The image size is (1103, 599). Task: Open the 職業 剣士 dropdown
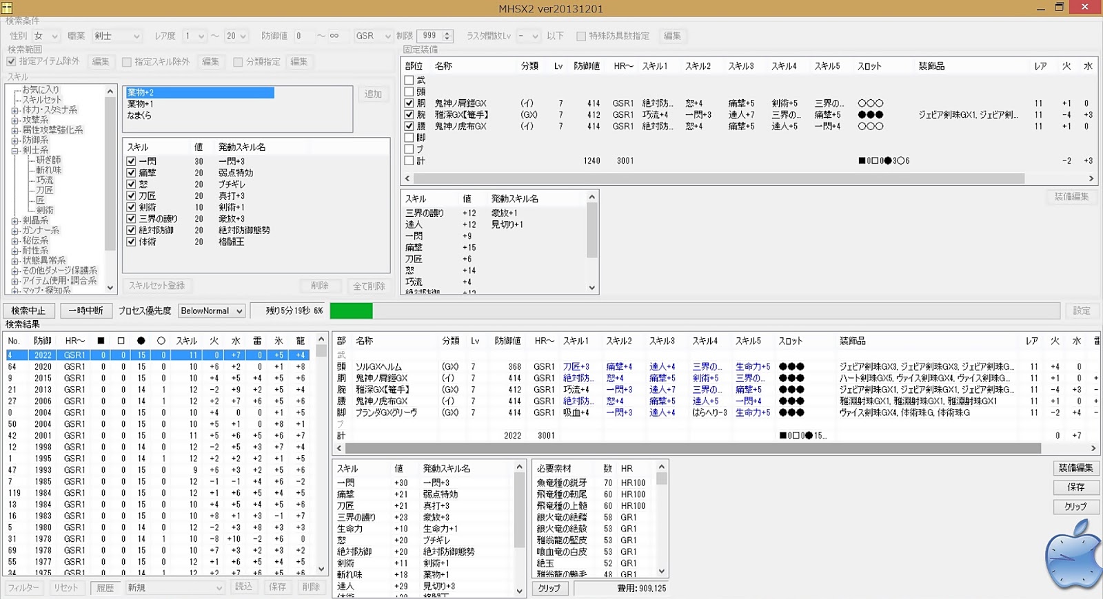pyautogui.click(x=117, y=36)
